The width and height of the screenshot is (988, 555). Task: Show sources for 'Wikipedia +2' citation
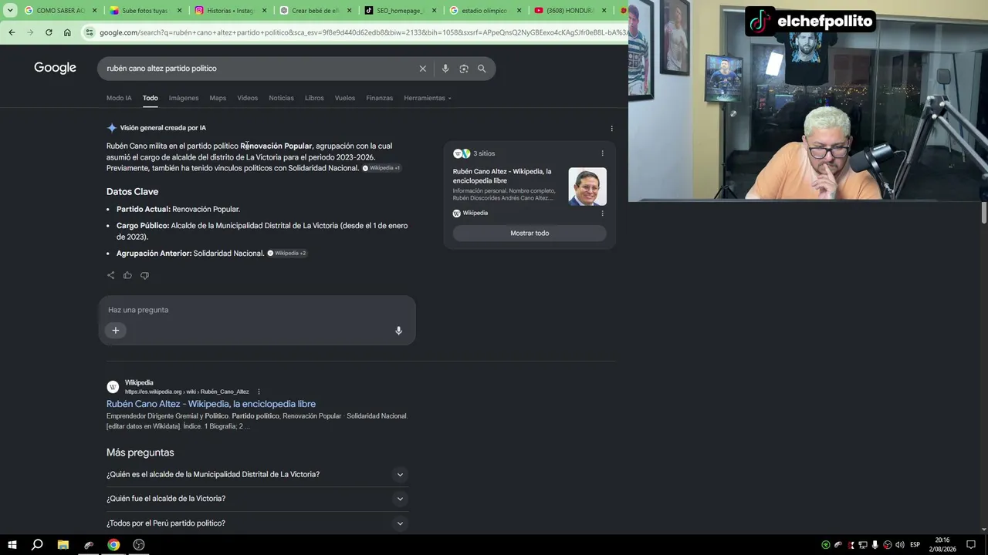pyautogui.click(x=286, y=253)
